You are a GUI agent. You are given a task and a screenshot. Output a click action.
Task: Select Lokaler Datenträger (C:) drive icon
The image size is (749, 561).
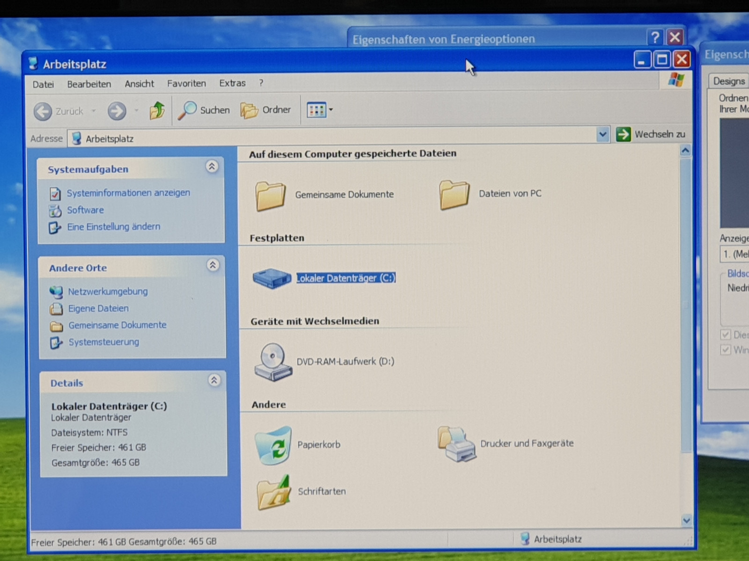(x=272, y=278)
